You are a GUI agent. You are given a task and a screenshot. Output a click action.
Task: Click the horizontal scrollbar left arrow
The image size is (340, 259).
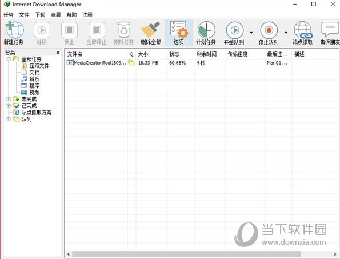click(x=69, y=254)
